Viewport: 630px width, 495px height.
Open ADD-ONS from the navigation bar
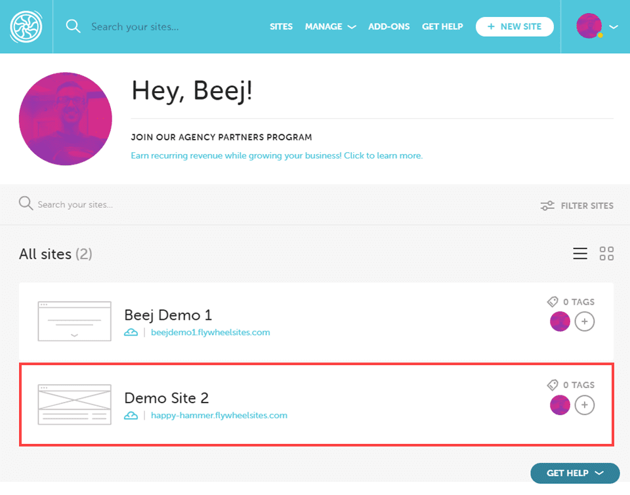click(x=388, y=26)
